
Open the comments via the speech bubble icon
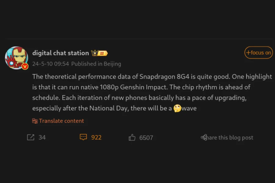(x=83, y=137)
